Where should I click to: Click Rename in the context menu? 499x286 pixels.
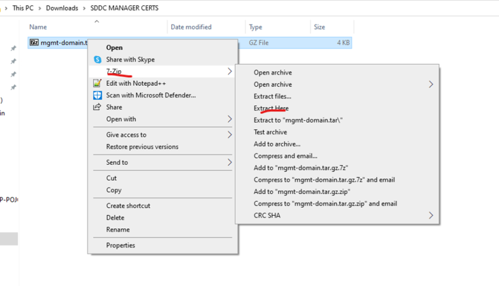tap(118, 229)
